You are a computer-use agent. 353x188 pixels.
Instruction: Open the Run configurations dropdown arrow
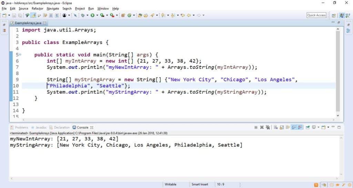[97, 15]
